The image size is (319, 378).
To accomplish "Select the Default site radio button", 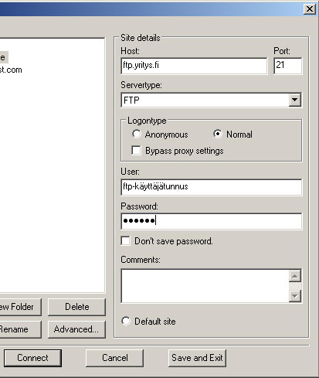I will (126, 321).
